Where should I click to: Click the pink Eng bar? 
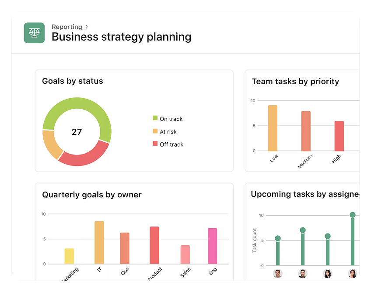point(212,246)
